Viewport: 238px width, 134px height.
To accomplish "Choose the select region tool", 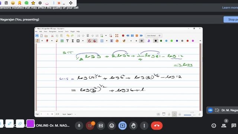I will pos(102,41).
